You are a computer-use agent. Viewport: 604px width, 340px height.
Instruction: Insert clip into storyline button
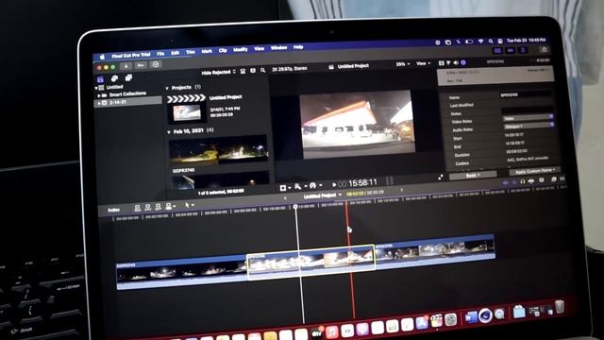[x=147, y=207]
